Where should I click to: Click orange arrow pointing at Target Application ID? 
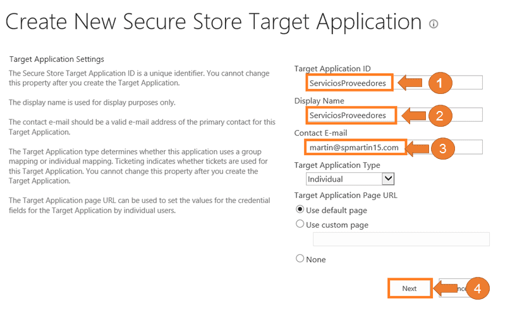(x=410, y=83)
